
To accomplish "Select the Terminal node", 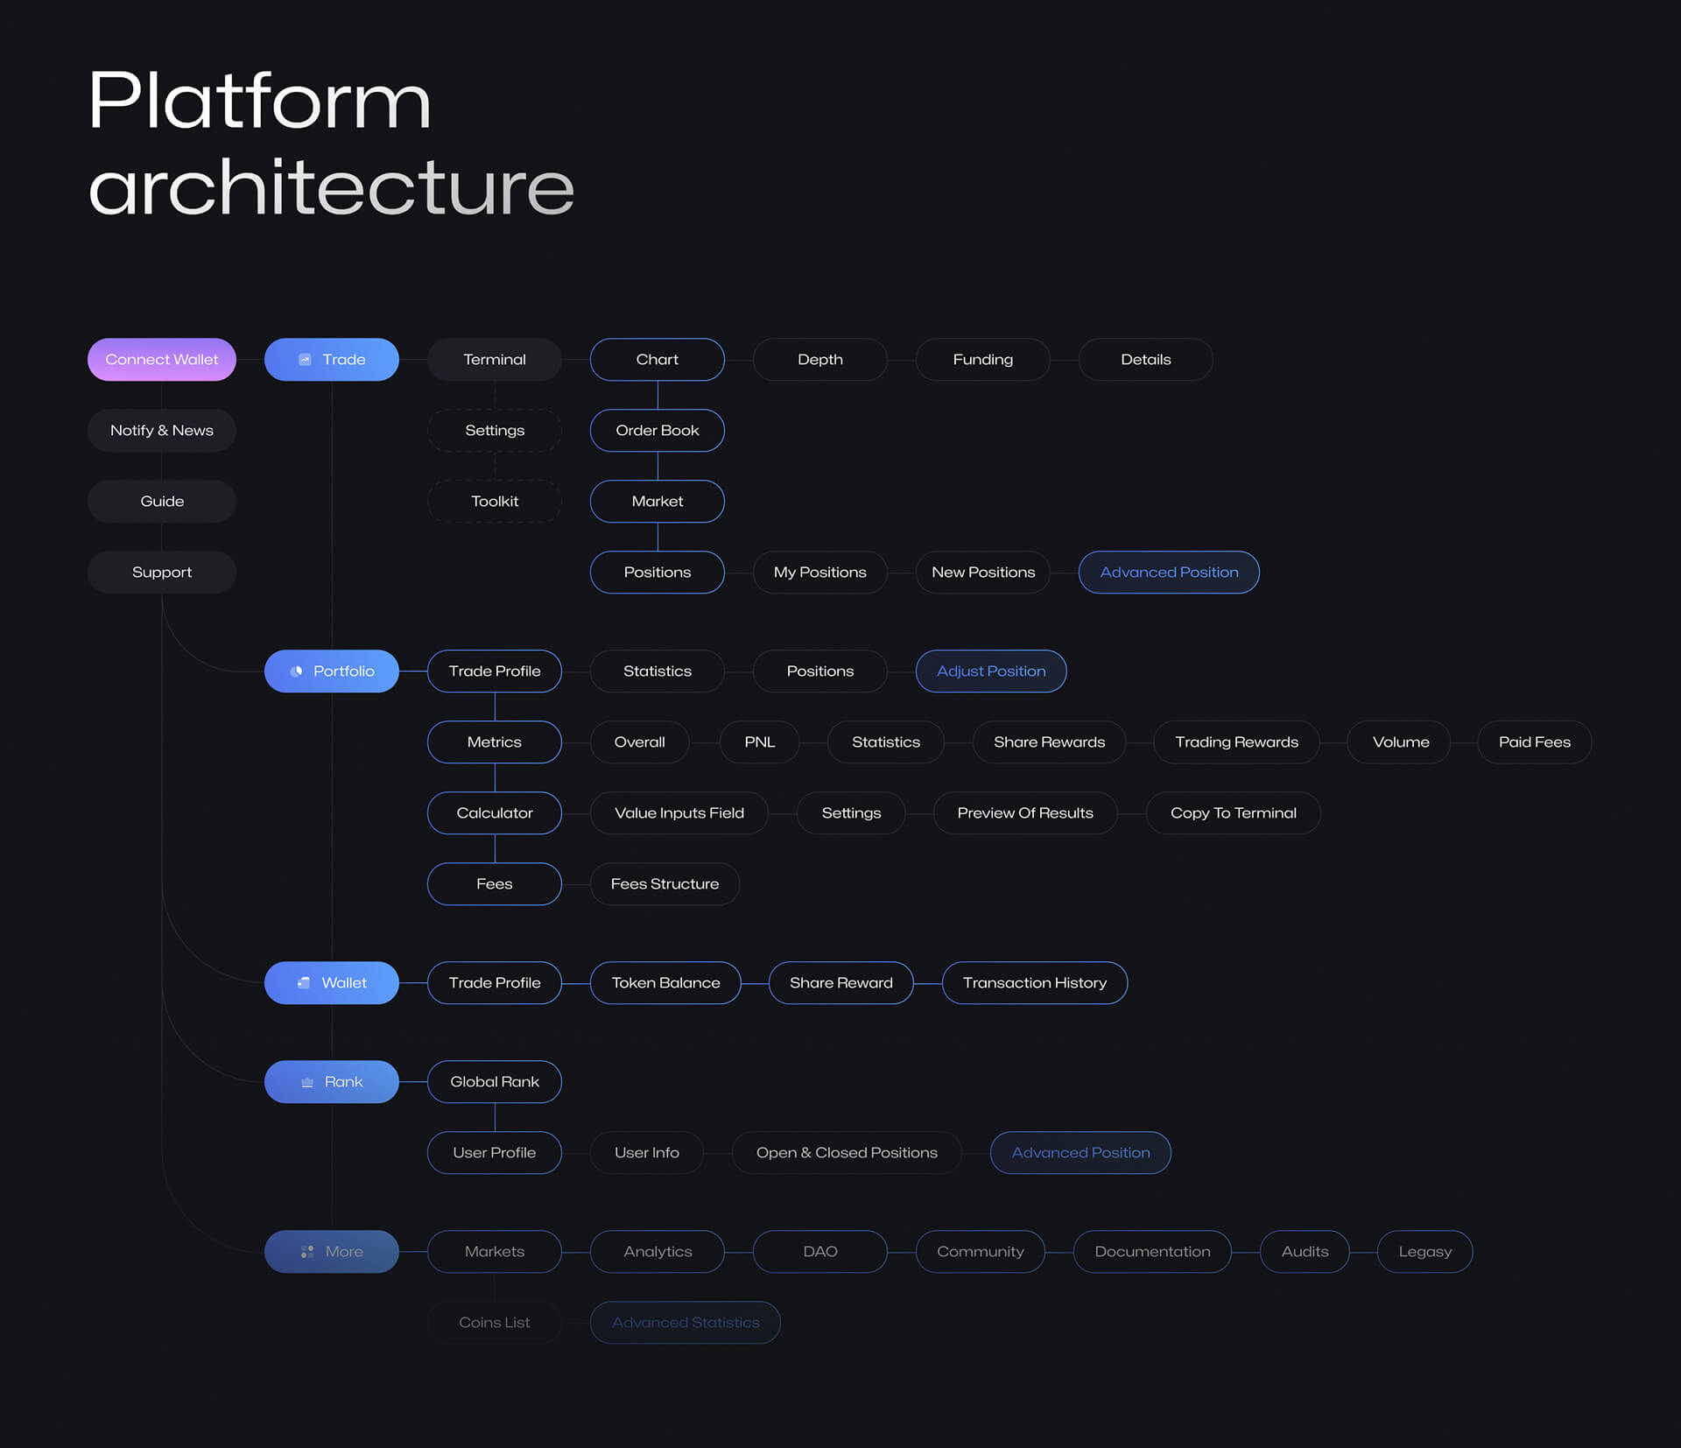I will [495, 360].
